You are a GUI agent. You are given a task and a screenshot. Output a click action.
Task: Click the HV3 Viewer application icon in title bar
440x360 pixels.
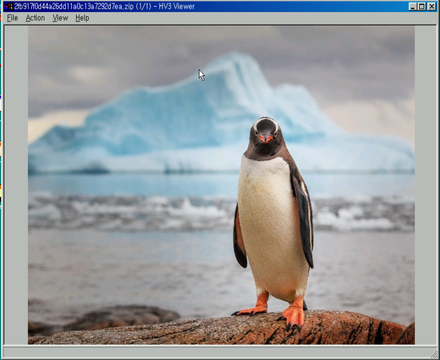tap(8, 7)
